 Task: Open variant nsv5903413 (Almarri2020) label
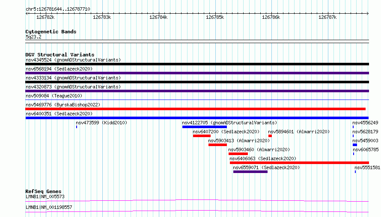[239, 141]
